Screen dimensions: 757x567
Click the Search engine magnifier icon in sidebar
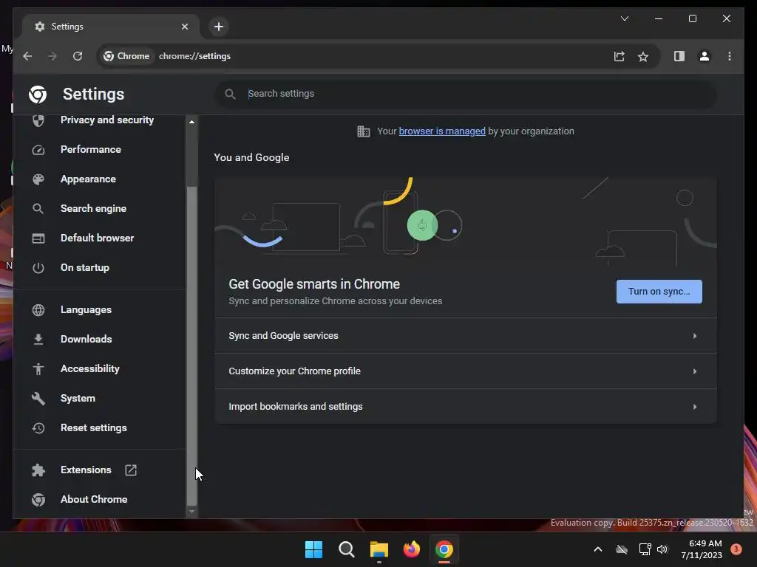pyautogui.click(x=38, y=209)
